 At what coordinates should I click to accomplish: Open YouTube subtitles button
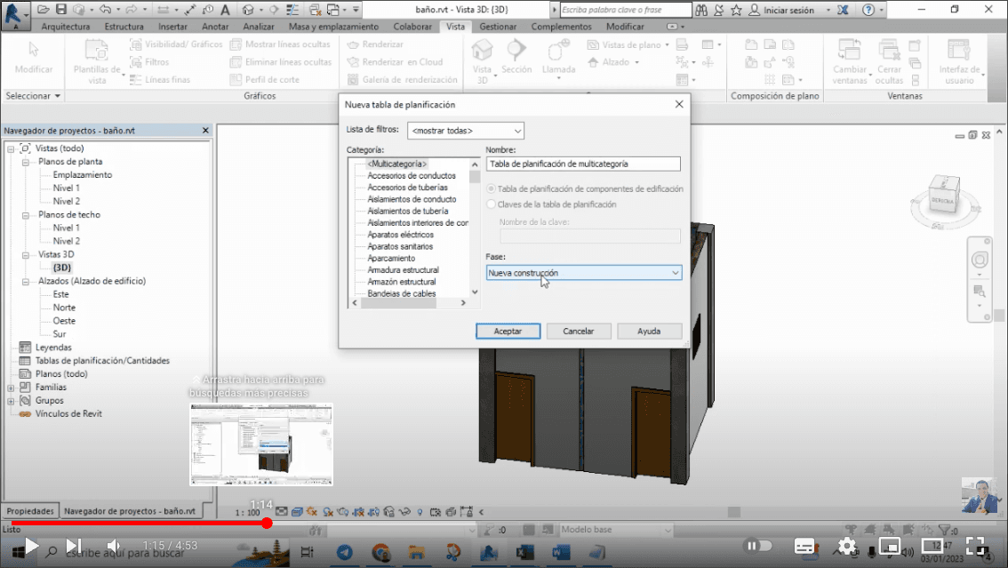(x=804, y=547)
